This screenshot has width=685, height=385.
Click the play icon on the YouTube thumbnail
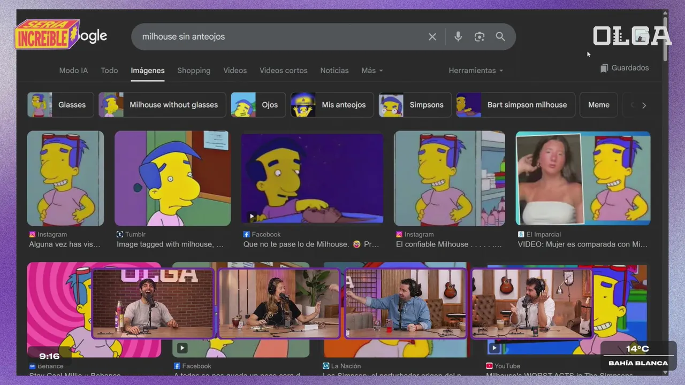point(494,348)
